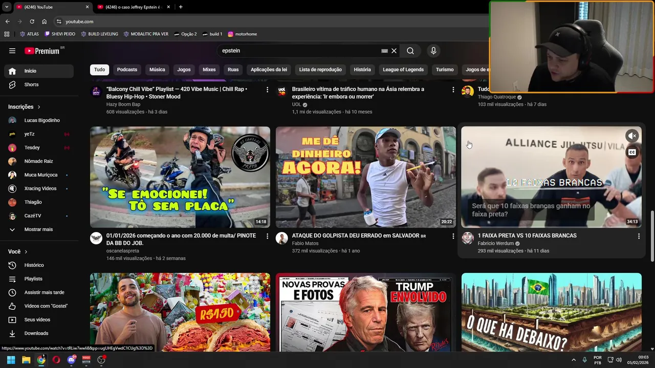Play the O QUE HÁ DEBAIXO thumbnail
Screen dimensions: 655x368
click(x=551, y=312)
